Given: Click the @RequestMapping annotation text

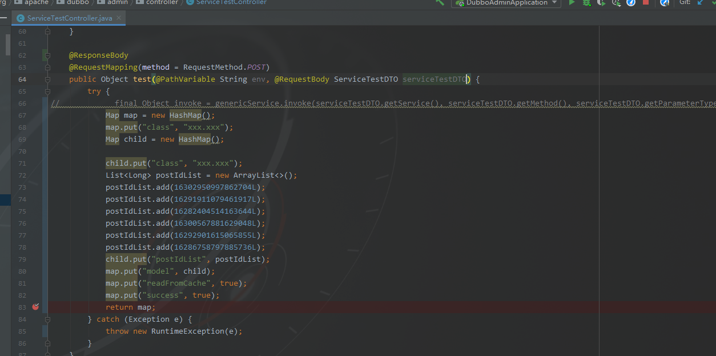Looking at the screenshot, I should point(103,67).
